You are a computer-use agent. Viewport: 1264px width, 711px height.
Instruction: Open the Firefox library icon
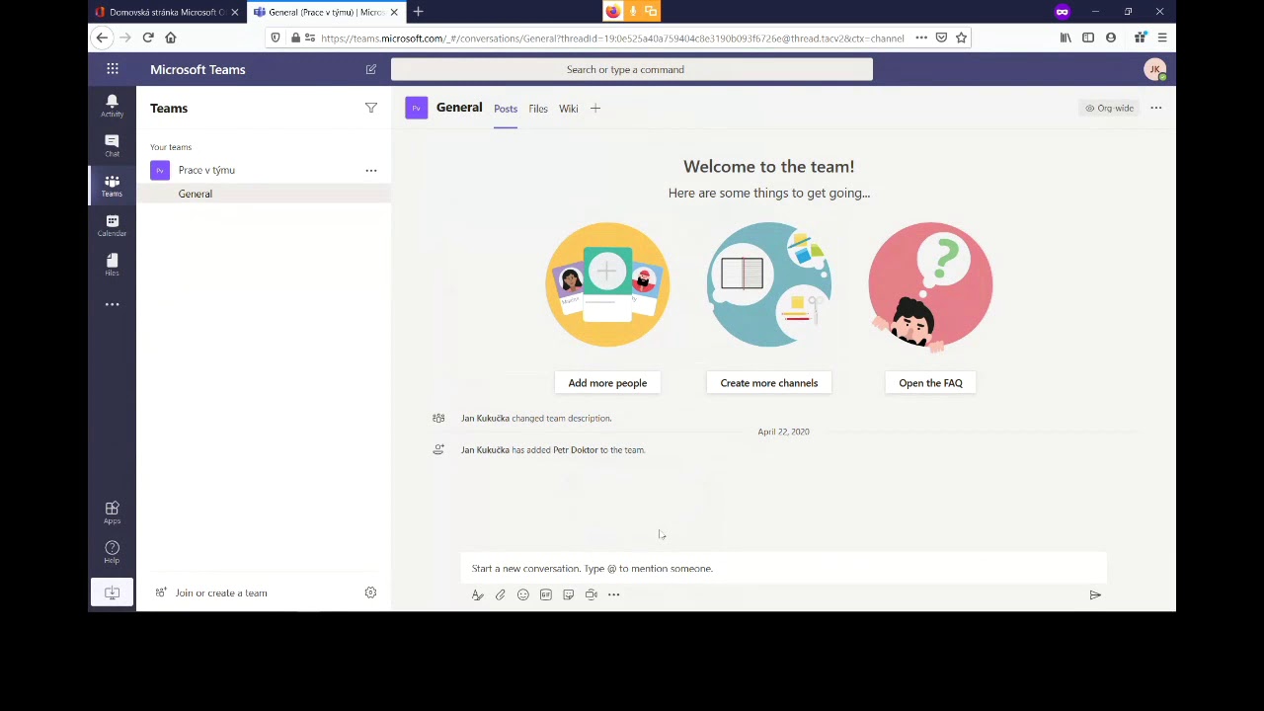1066,38
